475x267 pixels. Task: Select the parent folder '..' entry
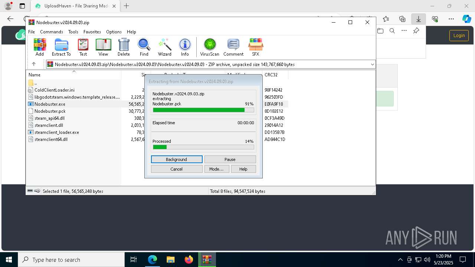pyautogui.click(x=33, y=83)
